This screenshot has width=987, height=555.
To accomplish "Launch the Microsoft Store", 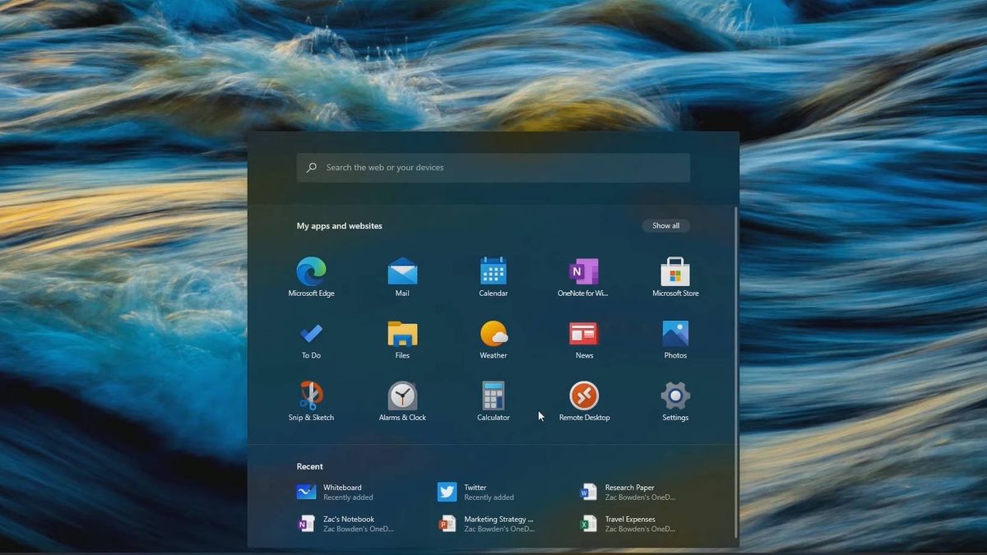I will click(675, 277).
